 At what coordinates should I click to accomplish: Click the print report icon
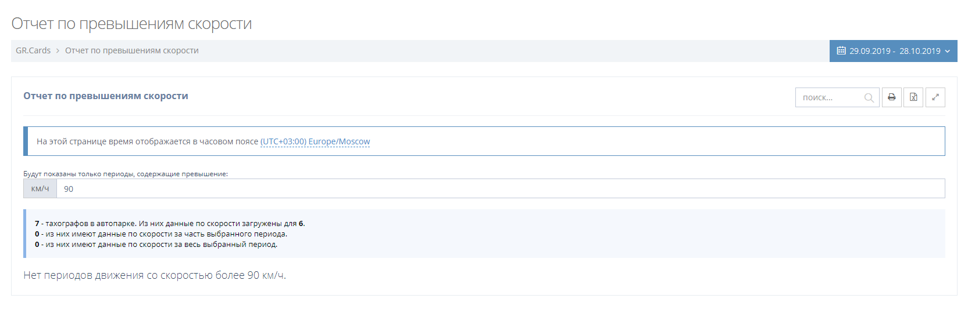tap(891, 97)
